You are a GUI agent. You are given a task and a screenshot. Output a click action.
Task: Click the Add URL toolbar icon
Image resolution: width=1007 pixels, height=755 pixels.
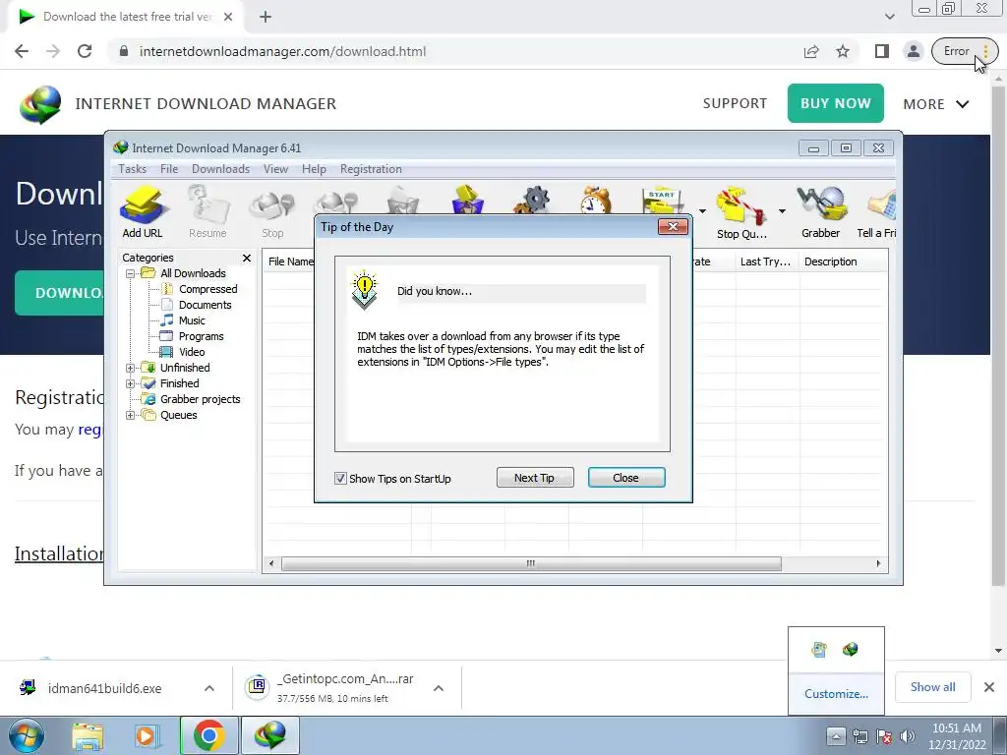click(x=143, y=211)
